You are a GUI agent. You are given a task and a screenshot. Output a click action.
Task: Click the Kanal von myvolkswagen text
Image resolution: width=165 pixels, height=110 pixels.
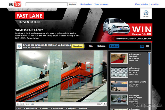point(32,48)
